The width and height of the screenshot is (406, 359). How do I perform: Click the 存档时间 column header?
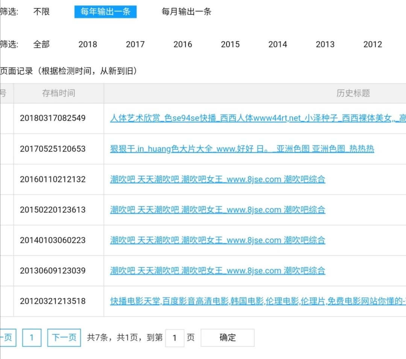59,93
